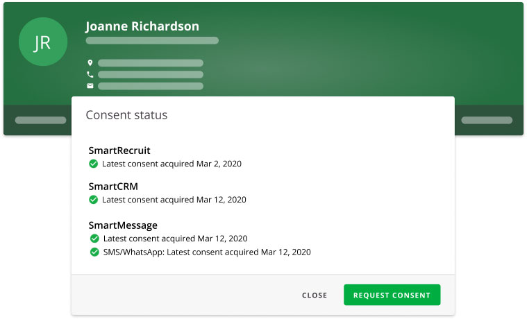This screenshot has width=527, height=319.
Task: Open the right tab in the dark bar
Action: click(x=486, y=120)
